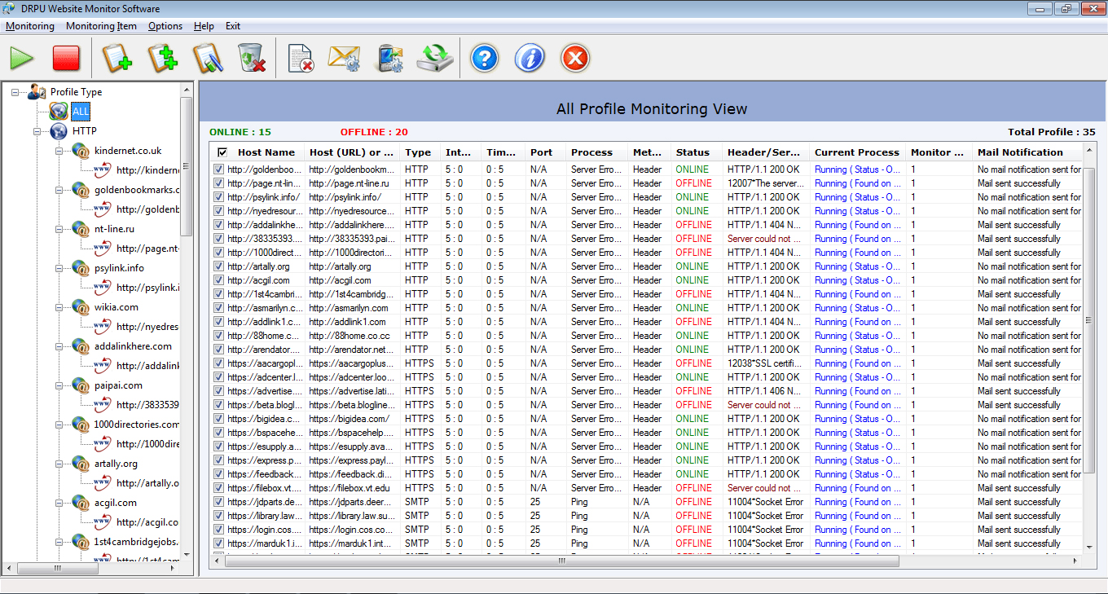Click the red X exit toolbar icon

575,59
